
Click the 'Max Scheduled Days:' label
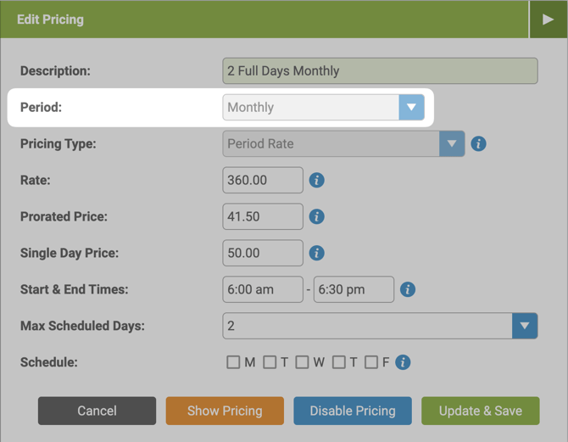click(82, 326)
